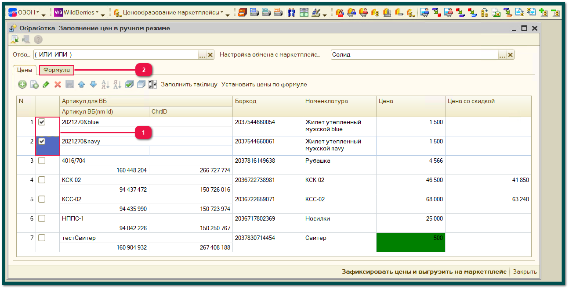Select the barcode cell 2037816149638
This screenshot has width=569, height=289.
click(268, 165)
